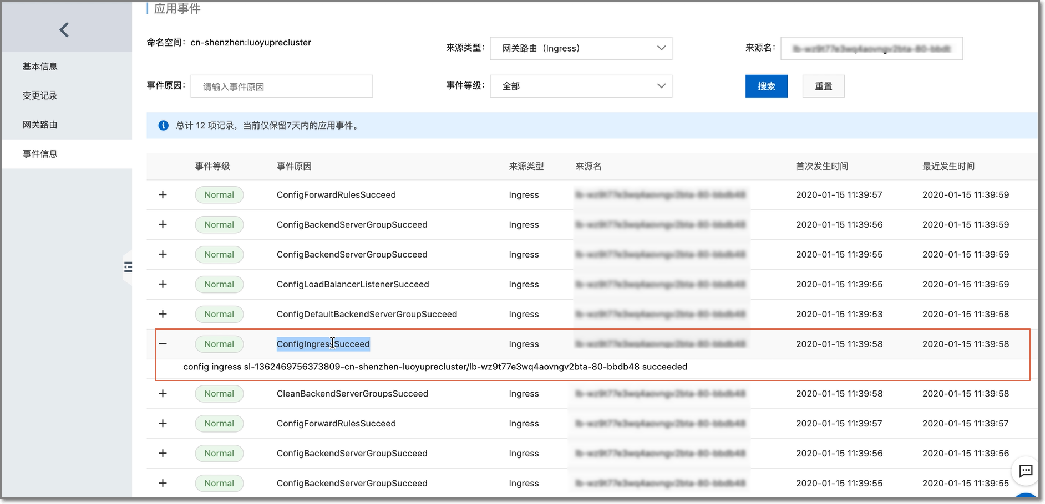Viewport: 1045px width, 504px height.
Task: Expand ConfigForwardRulesSucceed row latest at 11:39:57
Action: click(x=163, y=424)
